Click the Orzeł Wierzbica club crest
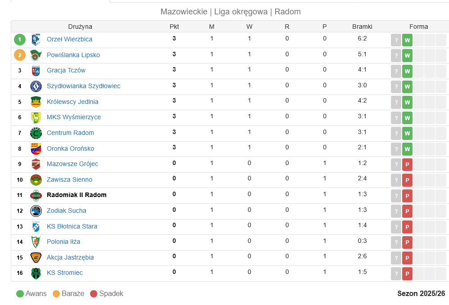Screen dimensions: 449x305 click(x=36, y=40)
